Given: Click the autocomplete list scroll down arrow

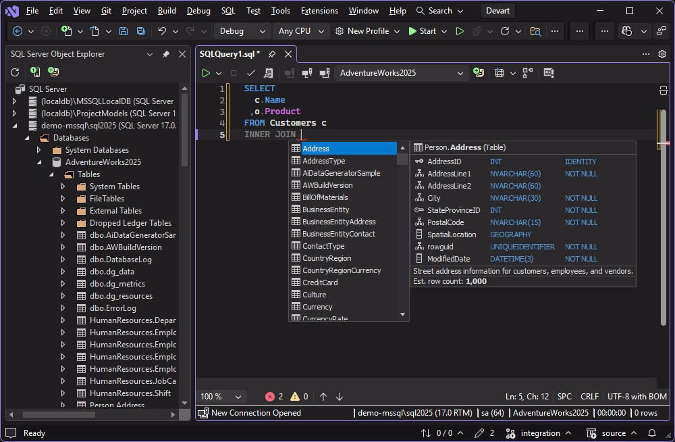Looking at the screenshot, I should (x=402, y=315).
